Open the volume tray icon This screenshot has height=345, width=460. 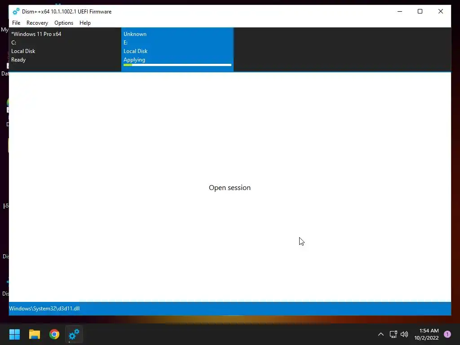click(x=404, y=334)
